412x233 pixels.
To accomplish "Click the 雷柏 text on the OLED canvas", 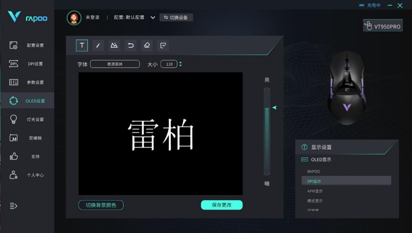I will (161, 135).
